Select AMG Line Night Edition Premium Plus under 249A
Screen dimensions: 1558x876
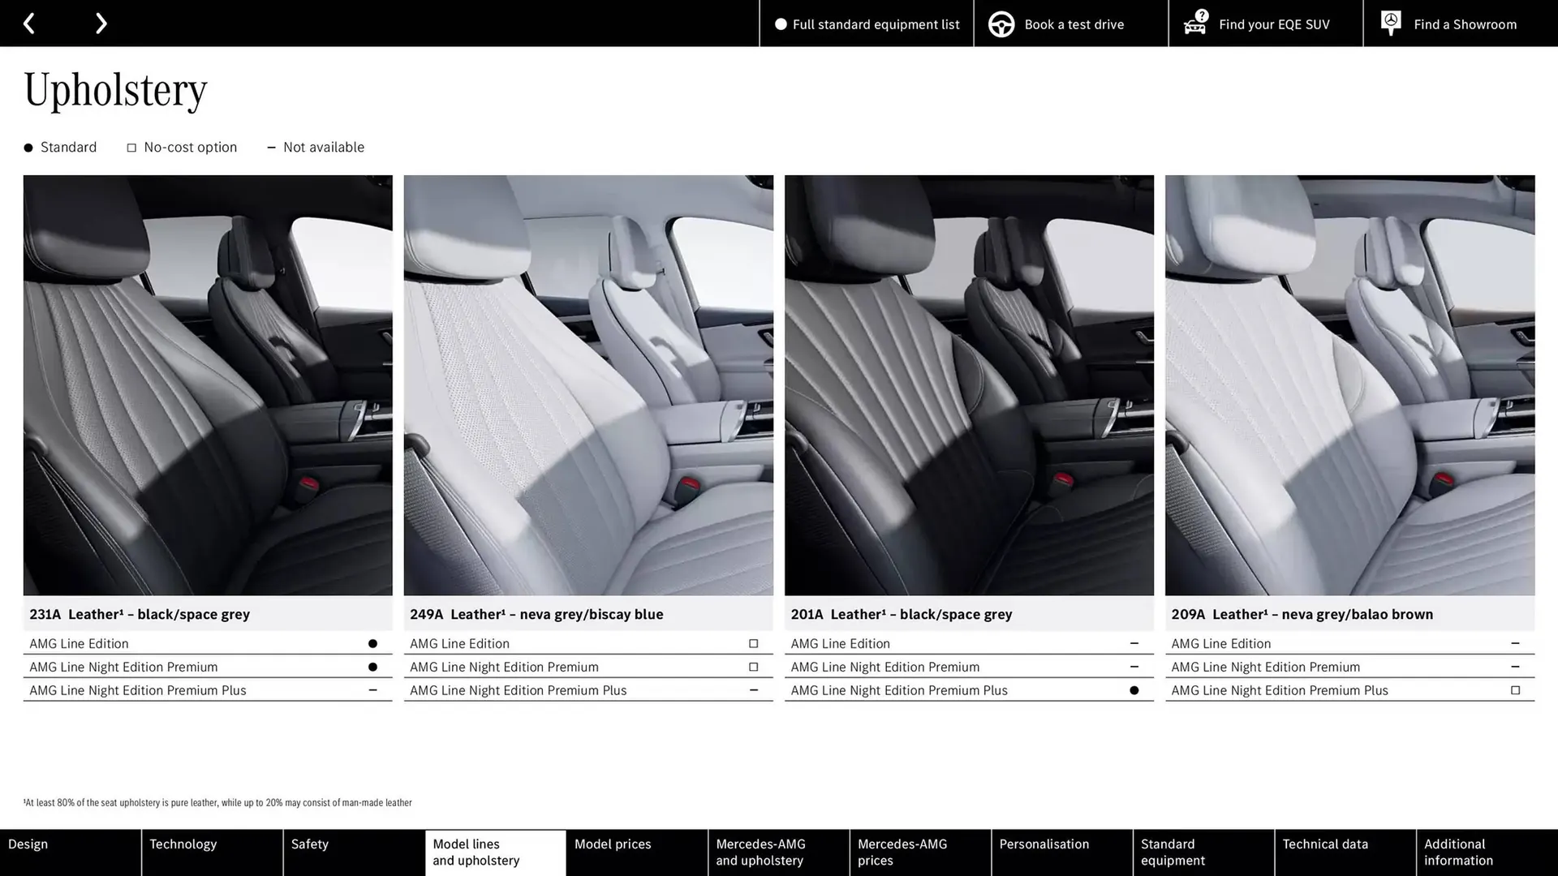(588, 690)
